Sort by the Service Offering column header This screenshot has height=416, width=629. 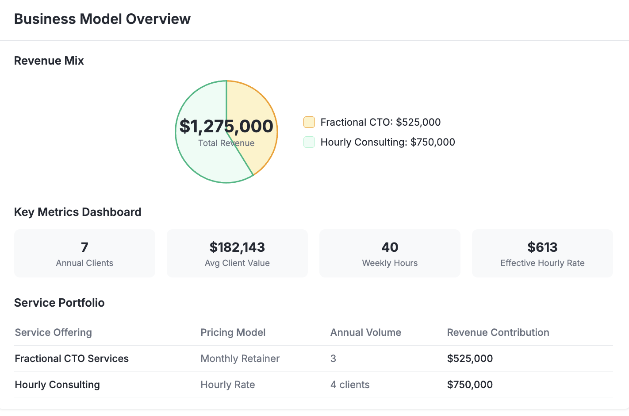[x=53, y=332]
